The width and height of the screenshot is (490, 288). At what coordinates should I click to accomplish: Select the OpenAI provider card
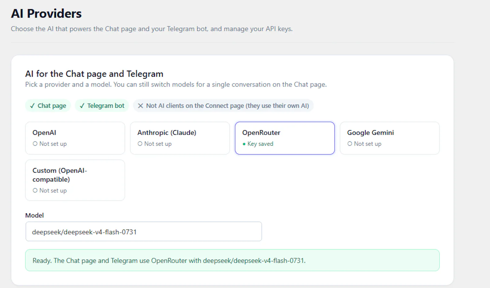click(x=75, y=138)
